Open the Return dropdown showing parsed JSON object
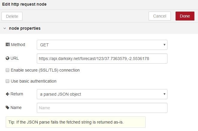This screenshot has width=198, height=131. pos(102,94)
